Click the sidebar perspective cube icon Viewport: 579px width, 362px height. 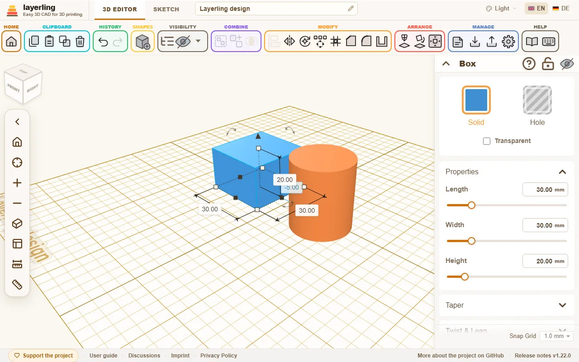pyautogui.click(x=17, y=224)
